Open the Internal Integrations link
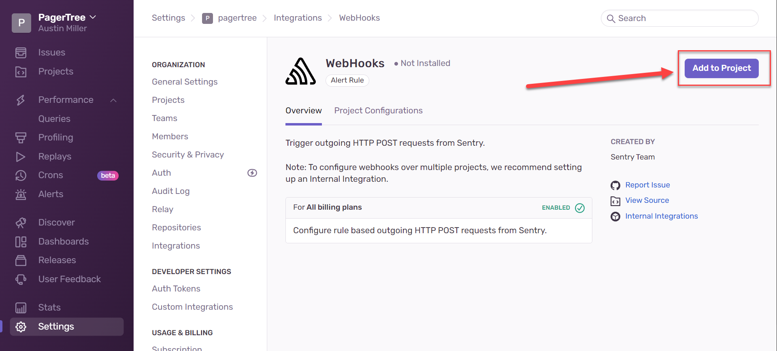 (662, 216)
